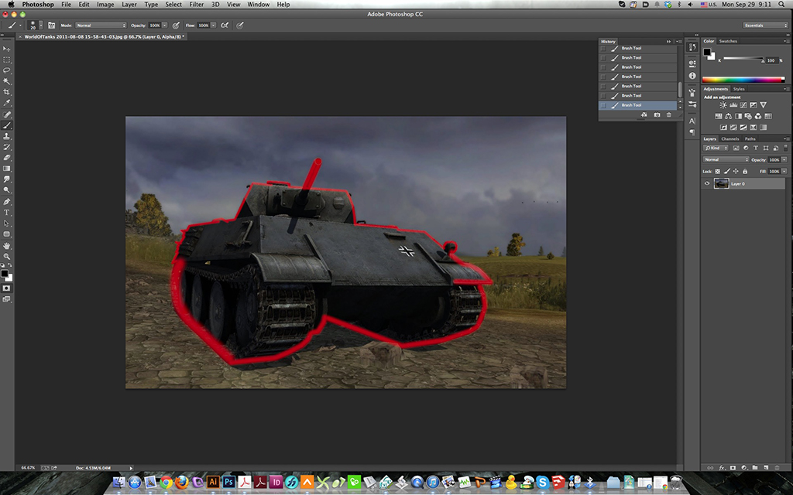This screenshot has width=793, height=495.
Task: Pick a color from the spectrum ramp
Action: [x=743, y=80]
